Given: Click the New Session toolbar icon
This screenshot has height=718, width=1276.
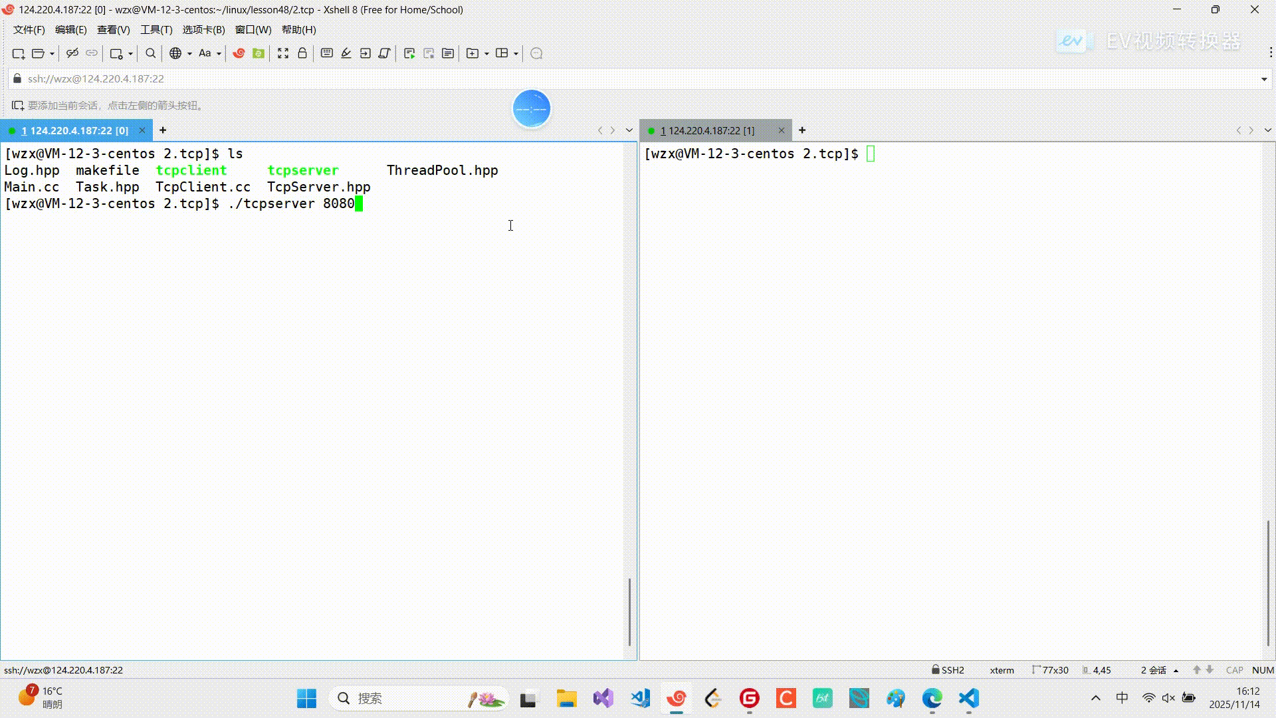Looking at the screenshot, I should click(18, 53).
